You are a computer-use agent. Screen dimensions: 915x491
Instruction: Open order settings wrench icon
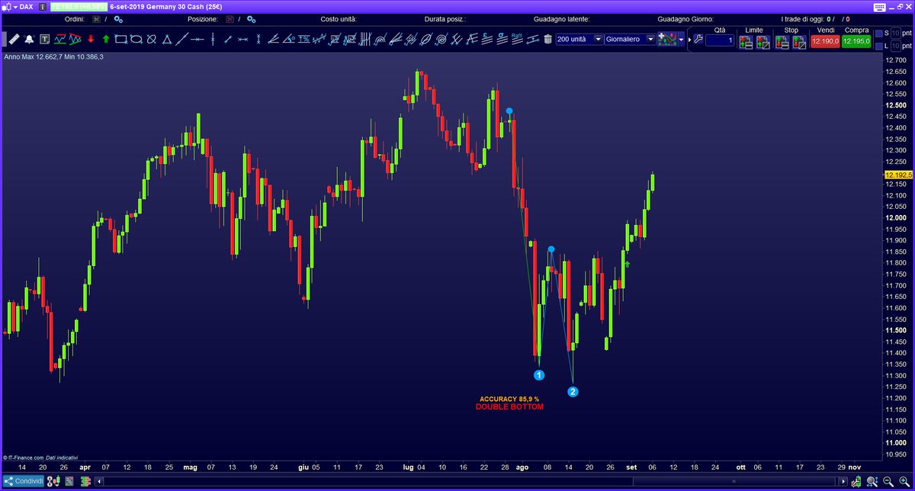tap(698, 40)
